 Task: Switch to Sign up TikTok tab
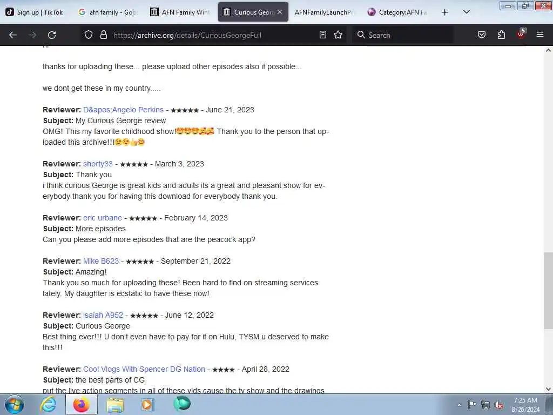coord(35,12)
